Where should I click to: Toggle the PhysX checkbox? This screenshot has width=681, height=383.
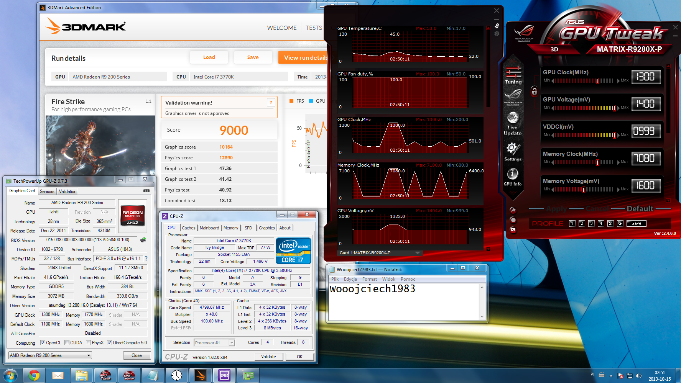[89, 343]
